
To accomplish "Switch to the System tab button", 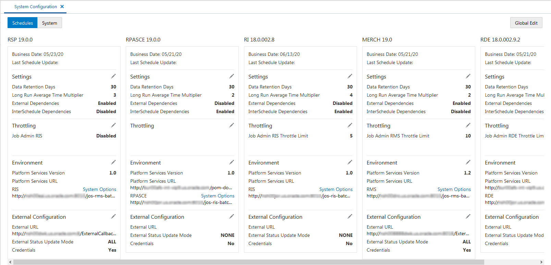I will click(50, 23).
